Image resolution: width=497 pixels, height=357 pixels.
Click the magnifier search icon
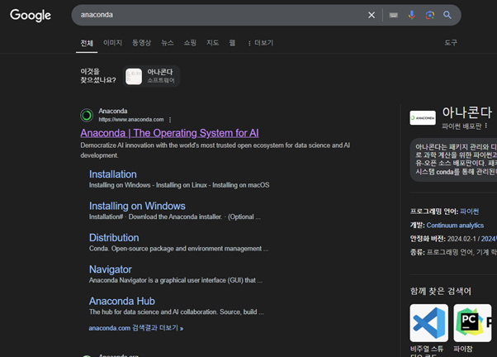tap(447, 15)
